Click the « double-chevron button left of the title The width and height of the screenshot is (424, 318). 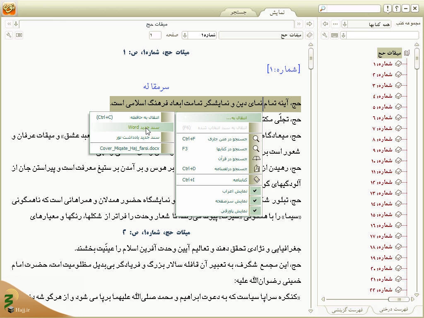(9, 24)
